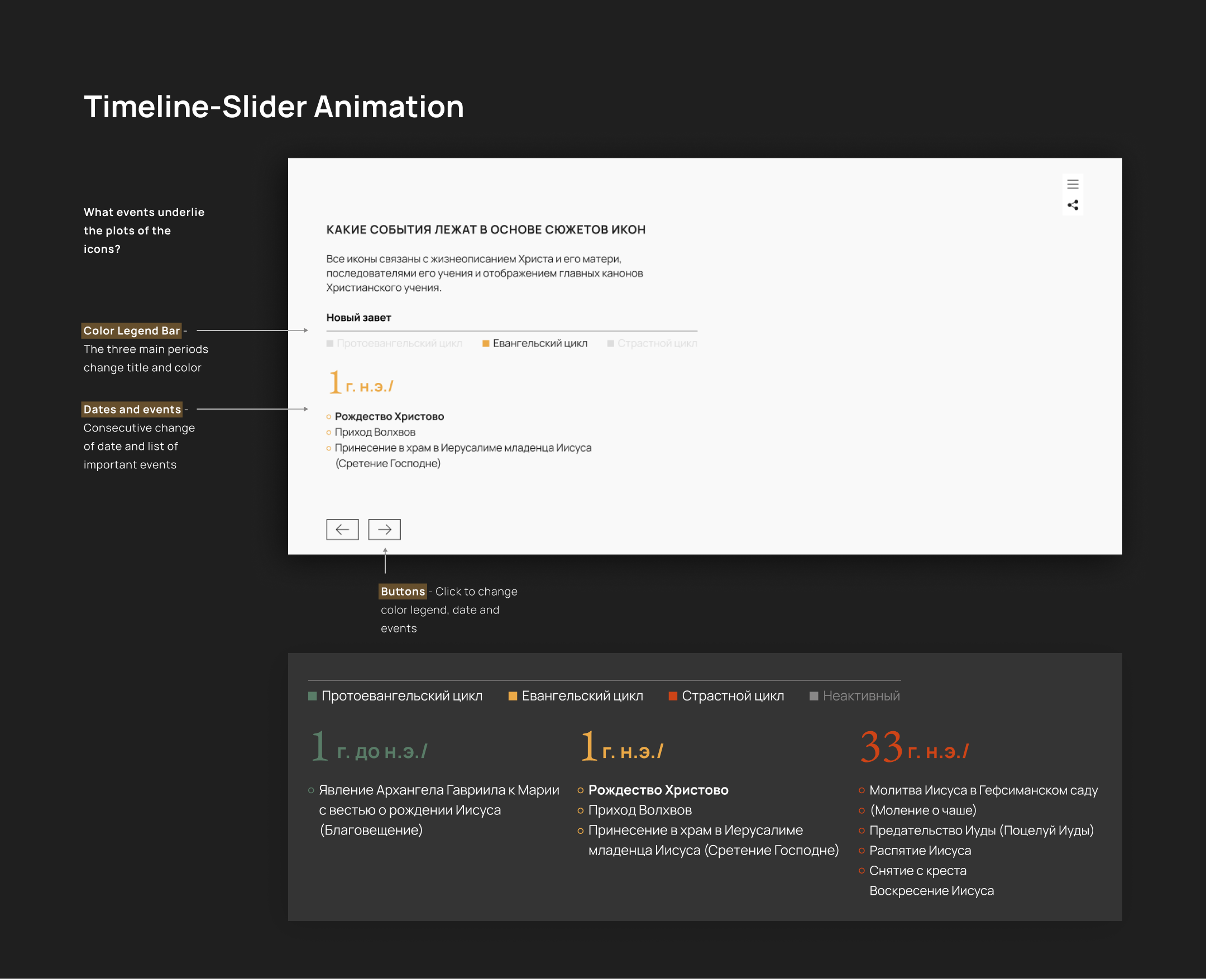
Task: Open the hamburger menu icon
Action: point(1073,184)
